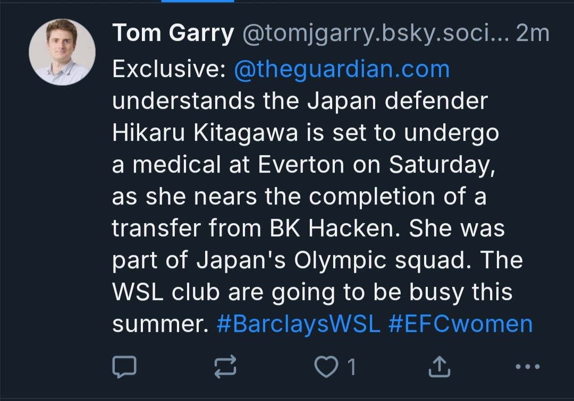574x401 pixels.
Task: Click the WSL club sentence text
Action: point(311,293)
